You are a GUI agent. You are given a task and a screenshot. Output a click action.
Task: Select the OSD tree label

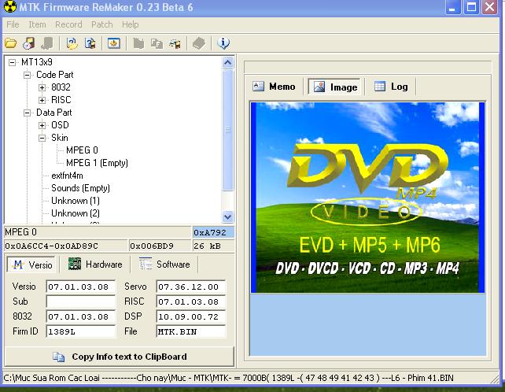[60, 125]
